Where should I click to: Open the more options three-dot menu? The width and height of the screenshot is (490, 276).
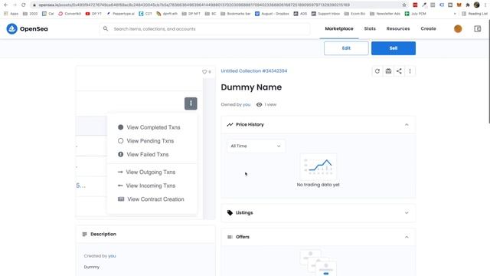point(410,71)
